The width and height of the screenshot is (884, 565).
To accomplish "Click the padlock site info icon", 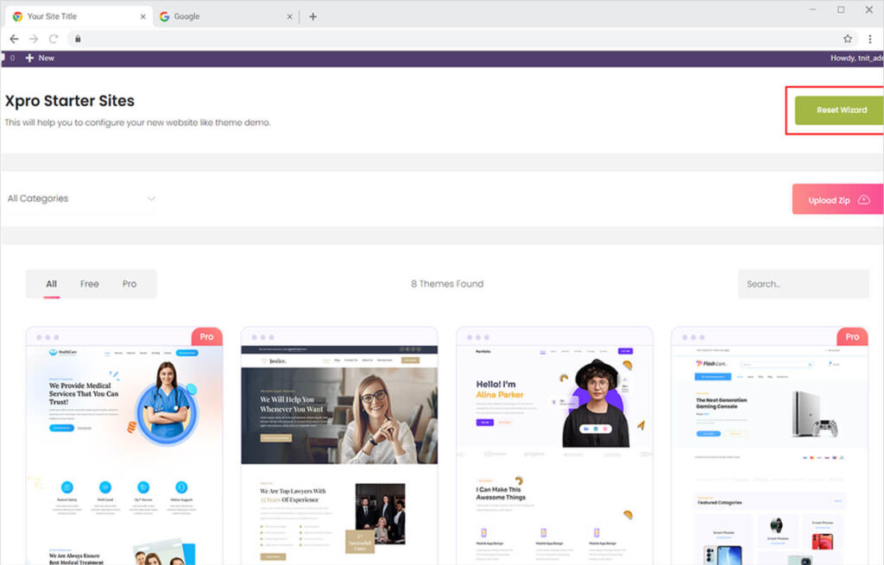I will [x=77, y=39].
